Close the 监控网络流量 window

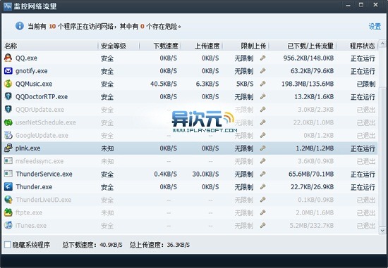(375, 5)
